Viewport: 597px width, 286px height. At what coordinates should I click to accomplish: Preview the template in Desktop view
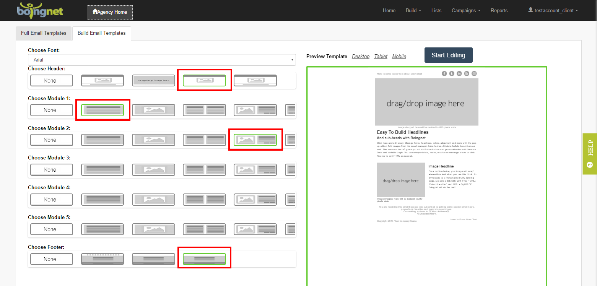(361, 57)
